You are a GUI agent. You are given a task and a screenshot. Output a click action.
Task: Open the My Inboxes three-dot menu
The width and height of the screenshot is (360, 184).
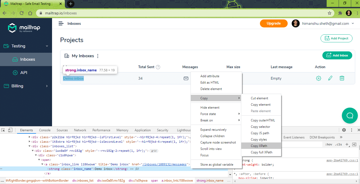coord(98,56)
